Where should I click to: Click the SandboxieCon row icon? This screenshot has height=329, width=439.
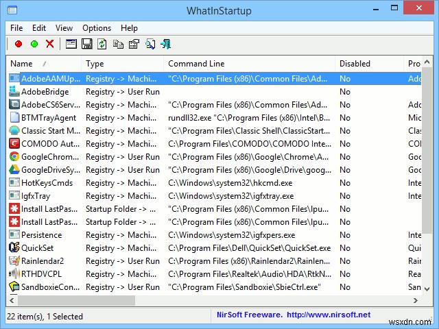pos(14,287)
